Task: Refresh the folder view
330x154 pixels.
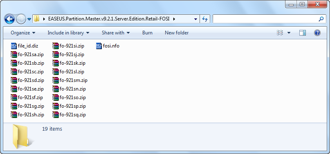Action: pyautogui.click(x=205, y=19)
